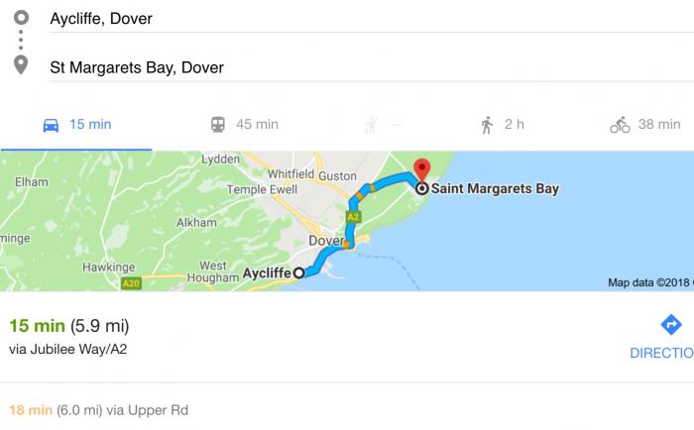Edit the St Margarets Bay, Dover destination field
694x430 pixels.
tap(371, 67)
